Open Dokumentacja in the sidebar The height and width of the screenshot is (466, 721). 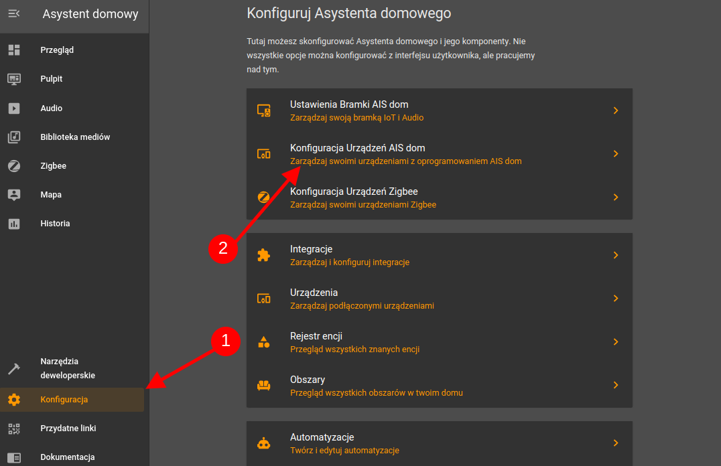pyautogui.click(x=72, y=457)
